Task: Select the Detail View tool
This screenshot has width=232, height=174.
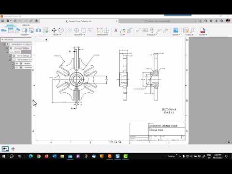Action: point(25,30)
